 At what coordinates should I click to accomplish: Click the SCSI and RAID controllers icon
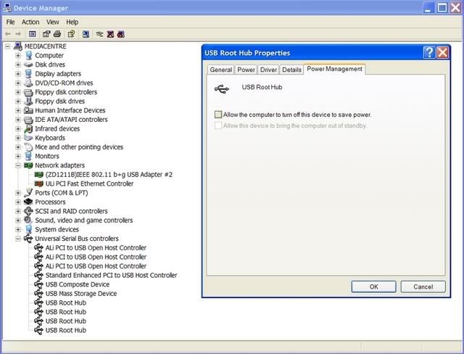(28, 211)
